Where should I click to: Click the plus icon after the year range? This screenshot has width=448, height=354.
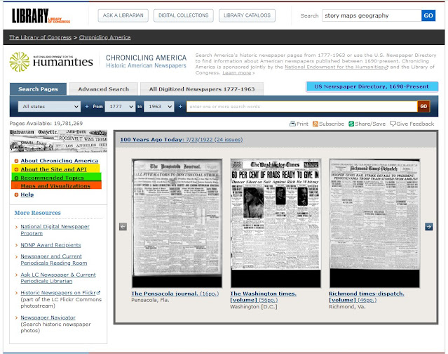(180, 107)
